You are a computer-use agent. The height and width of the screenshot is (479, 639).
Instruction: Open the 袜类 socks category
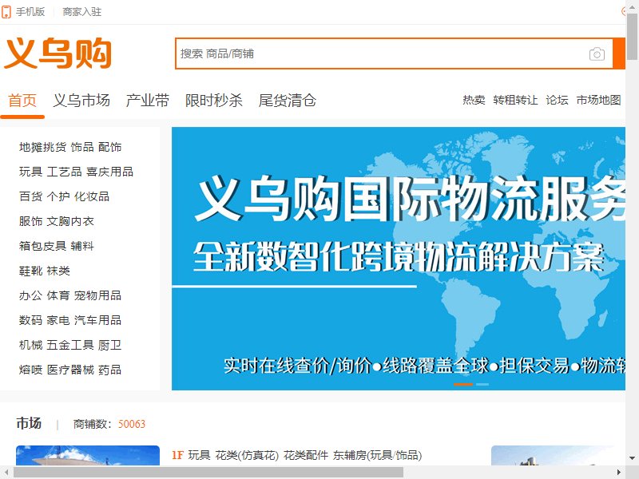(x=58, y=271)
